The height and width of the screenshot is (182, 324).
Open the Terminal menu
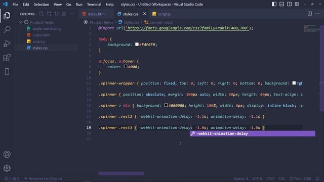[94, 5]
